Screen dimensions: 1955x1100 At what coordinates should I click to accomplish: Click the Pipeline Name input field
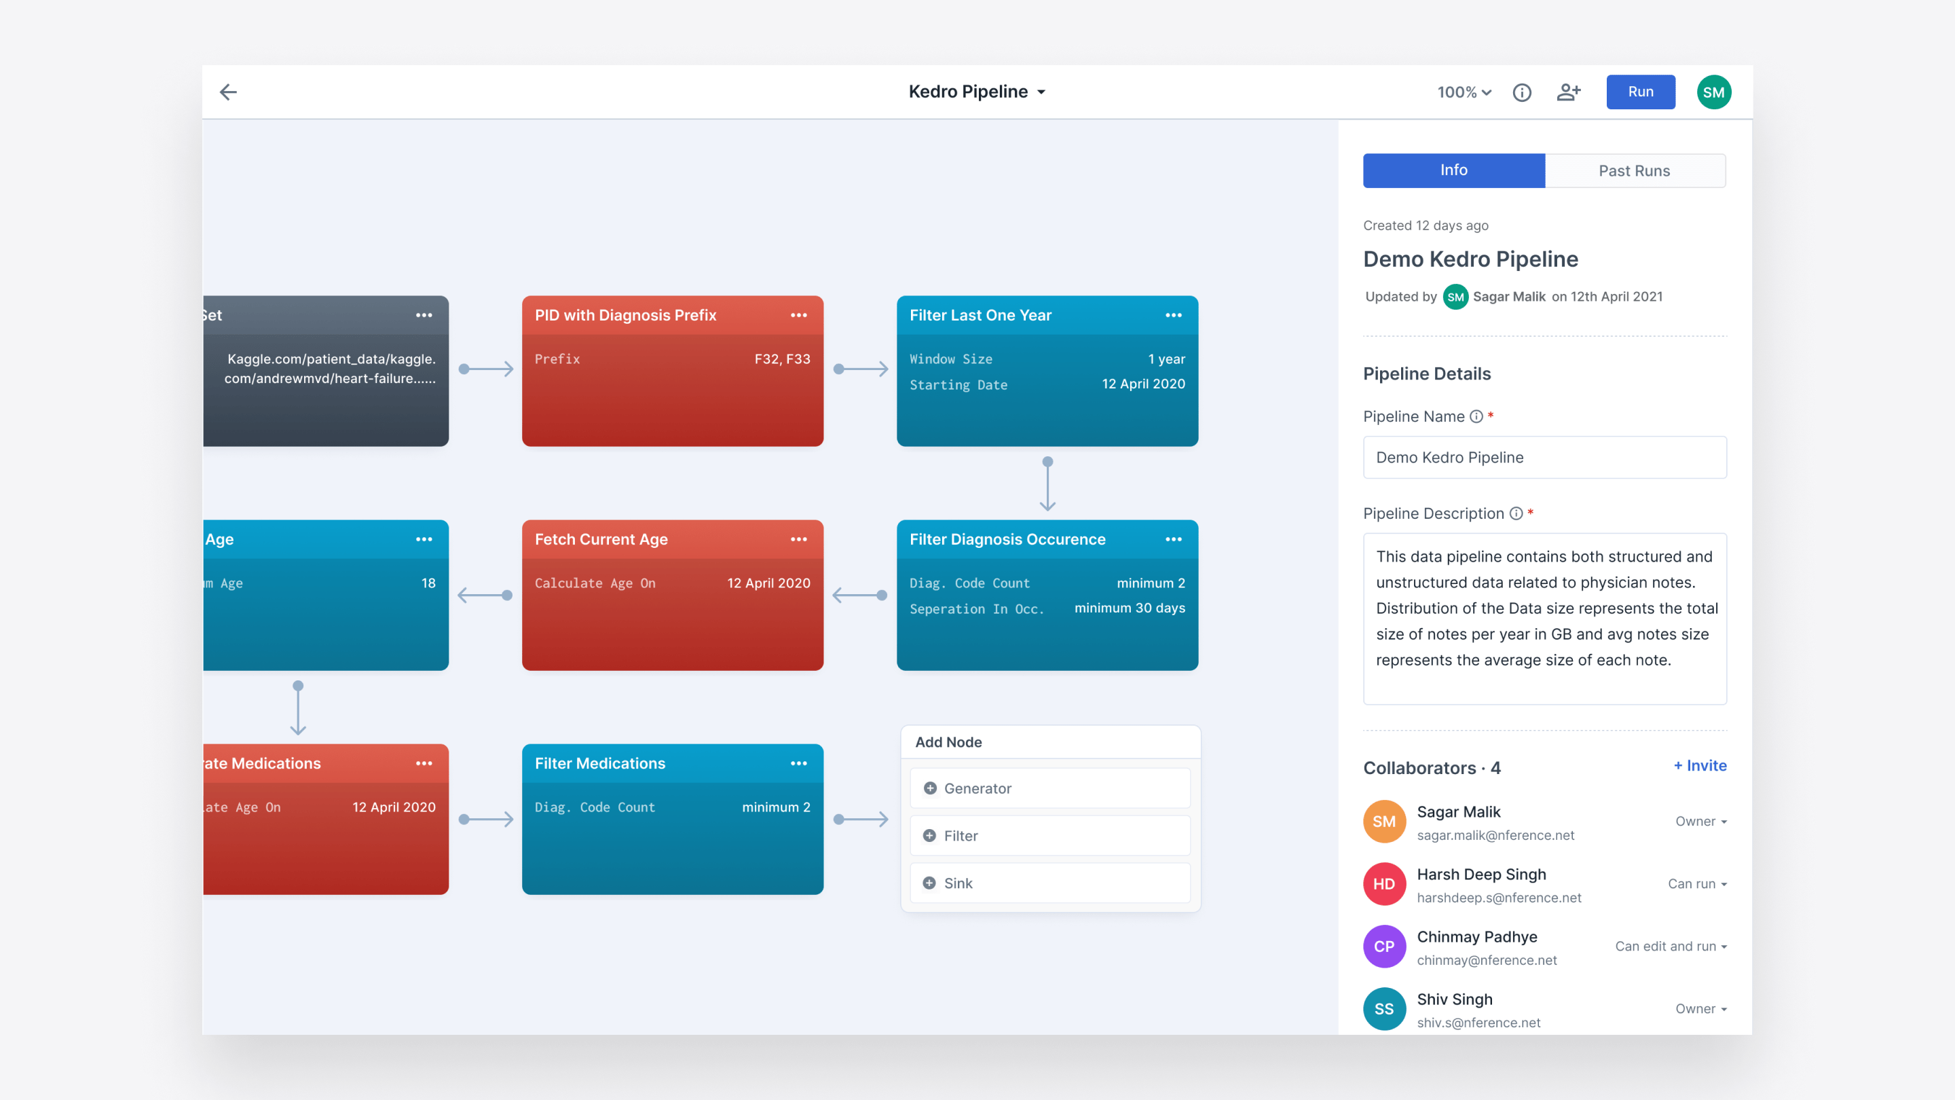1544,457
